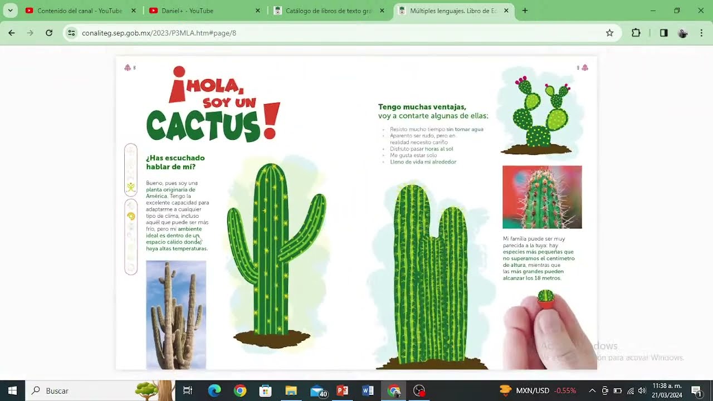Click the battery icon in the tray
This screenshot has height=401, width=713.
[617, 391]
